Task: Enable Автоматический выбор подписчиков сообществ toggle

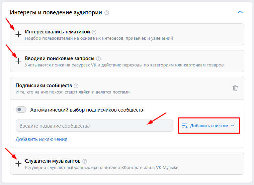Action: click(x=21, y=110)
